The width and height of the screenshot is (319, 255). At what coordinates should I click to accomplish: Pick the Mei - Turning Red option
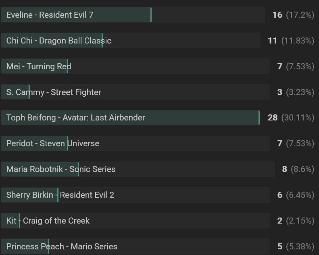[135, 66]
